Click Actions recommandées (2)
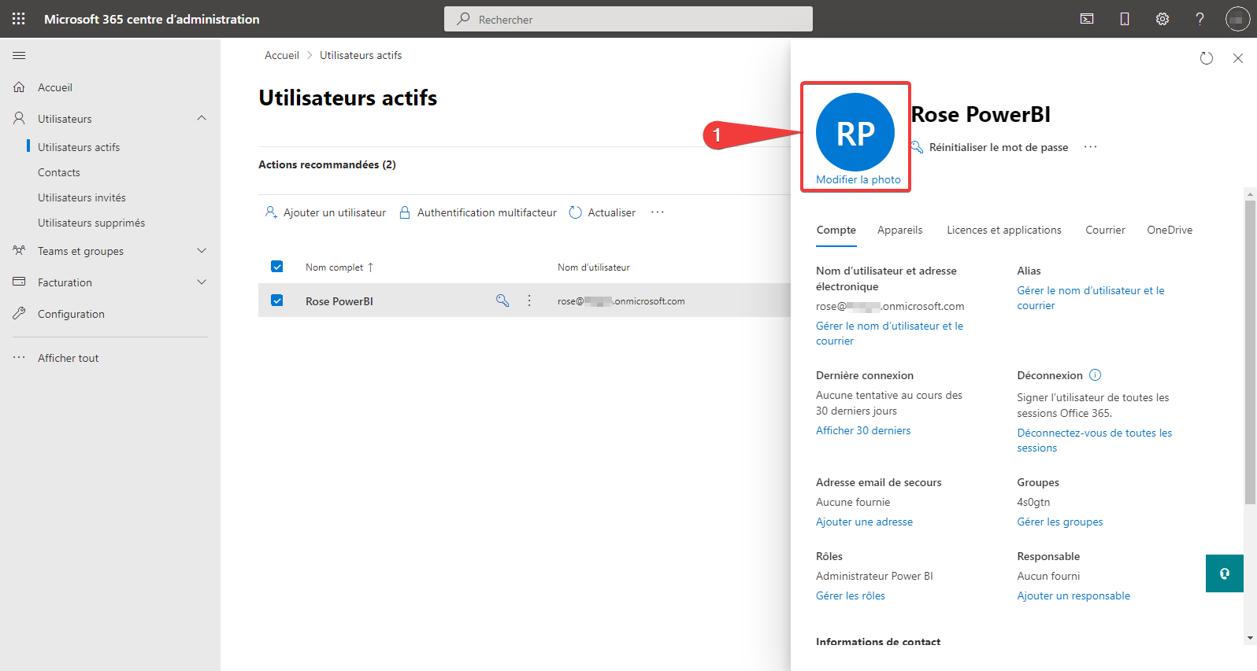The height and width of the screenshot is (671, 1257). (327, 164)
